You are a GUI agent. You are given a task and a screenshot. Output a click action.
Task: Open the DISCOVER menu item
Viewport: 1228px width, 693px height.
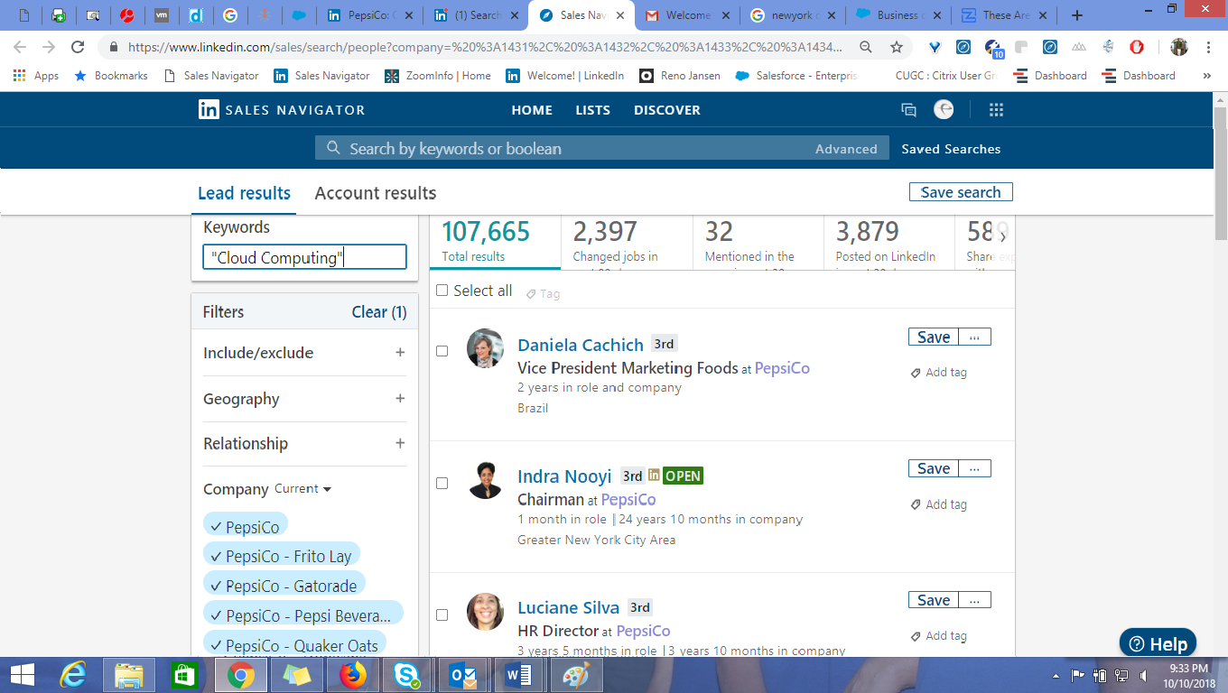coord(666,110)
